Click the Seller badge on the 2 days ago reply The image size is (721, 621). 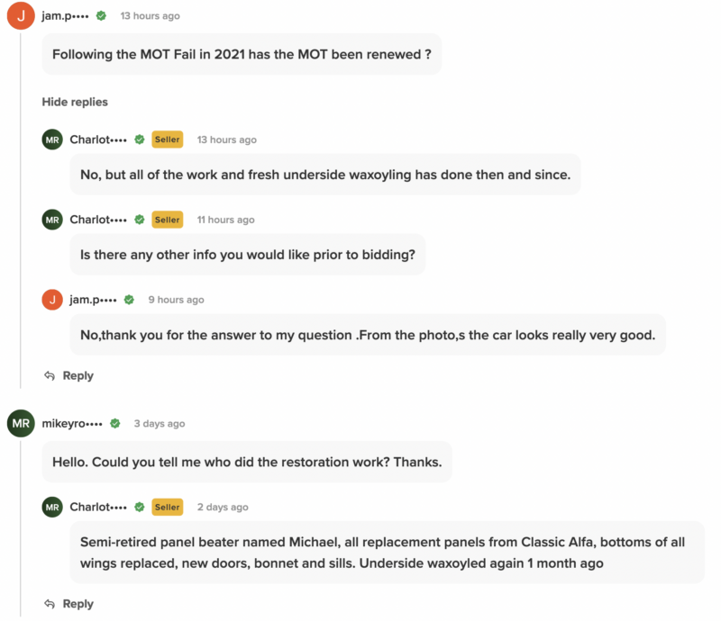click(x=167, y=508)
